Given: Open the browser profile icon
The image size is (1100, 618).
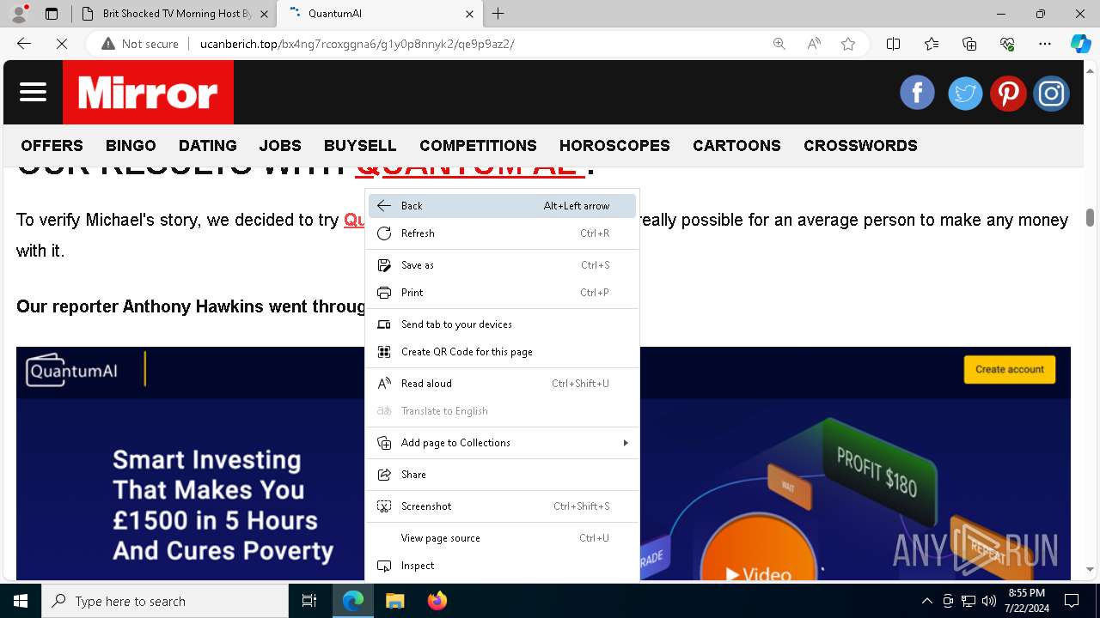Looking at the screenshot, I should point(19,14).
